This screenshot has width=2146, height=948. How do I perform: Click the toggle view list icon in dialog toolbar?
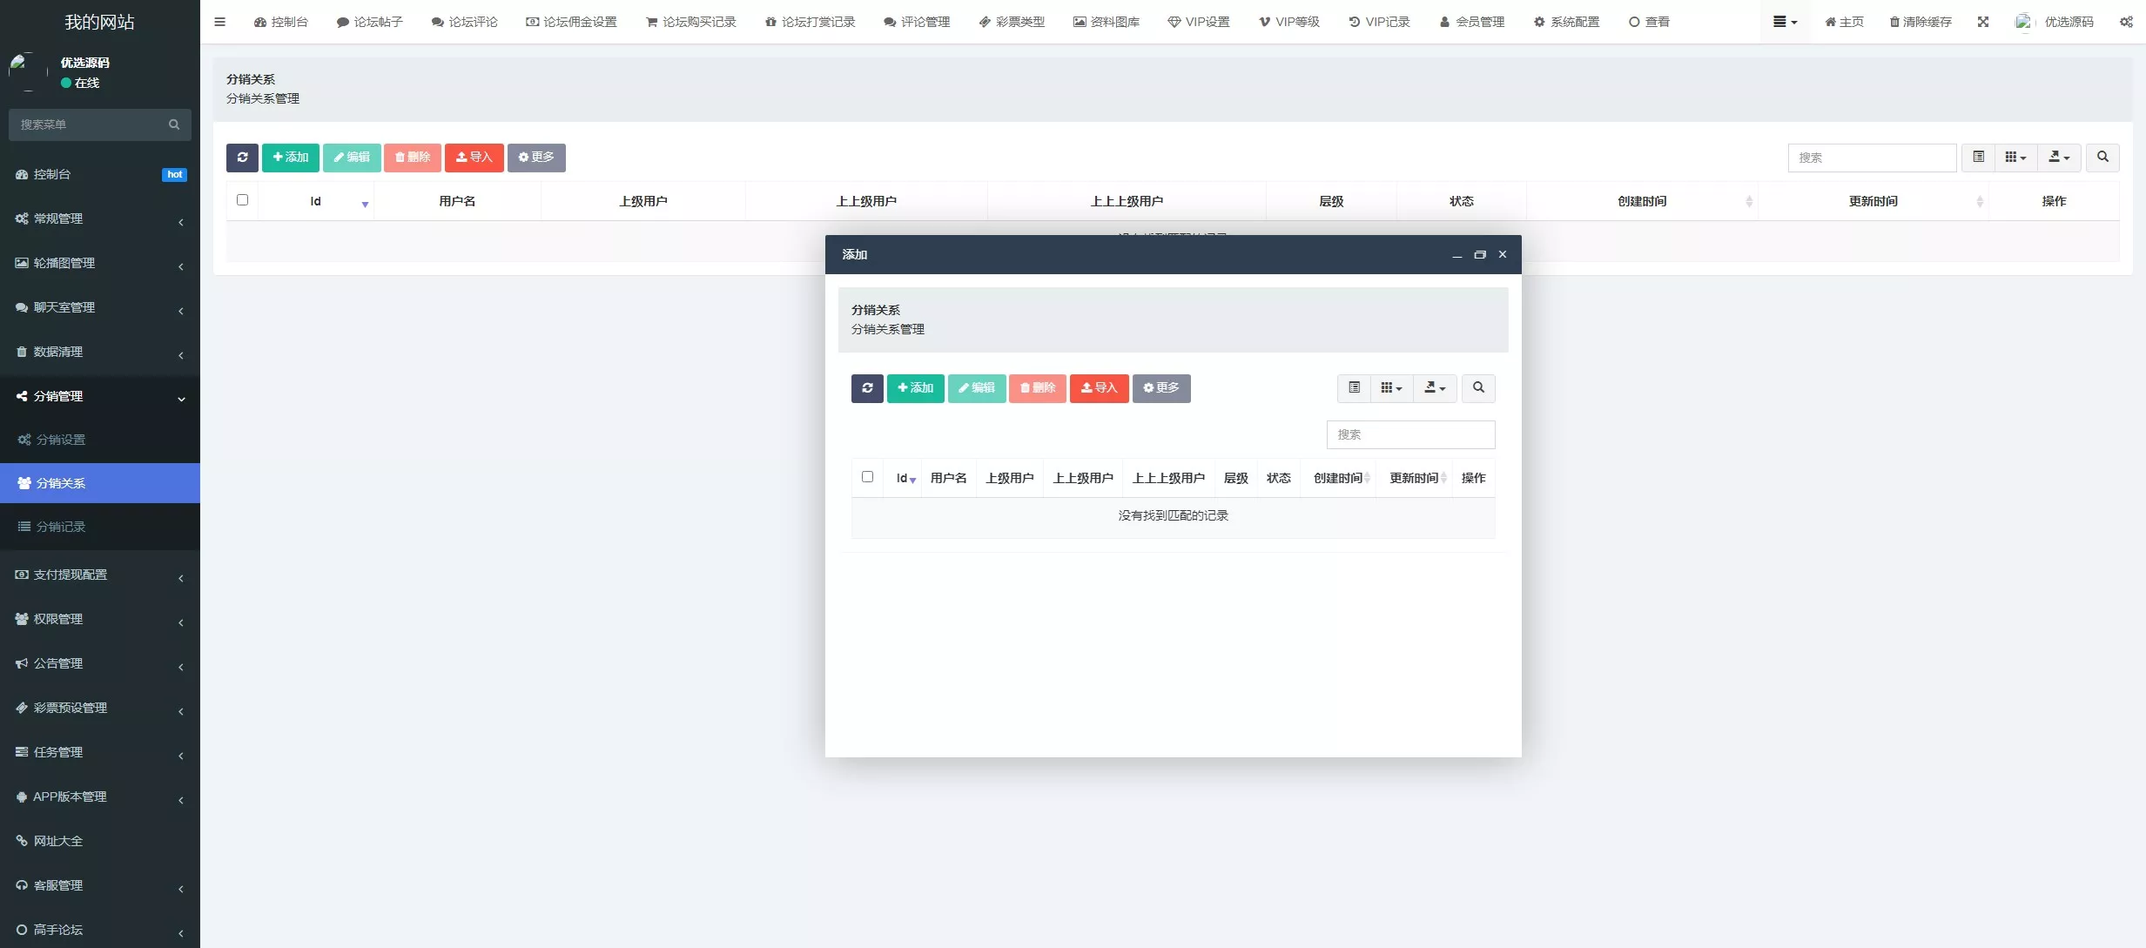click(1354, 388)
